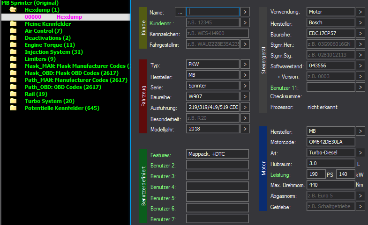368x225 pixels.
Task: Open Mask_OBD: Mask OBD Codes folder
Action: (72, 73)
